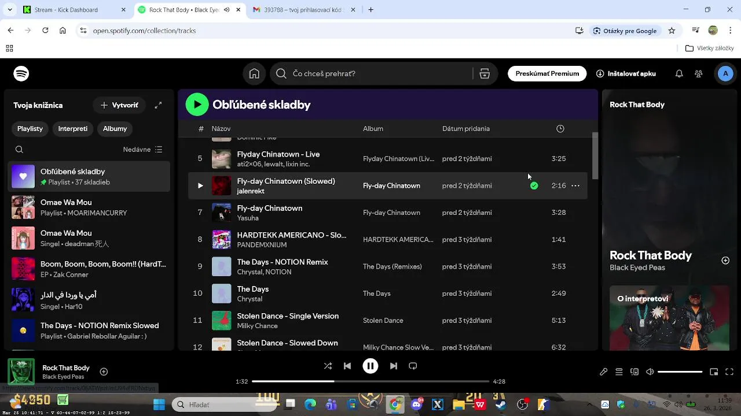741x416 pixels.
Task: Click Vytvoriť to create playlist
Action: pyautogui.click(x=119, y=105)
